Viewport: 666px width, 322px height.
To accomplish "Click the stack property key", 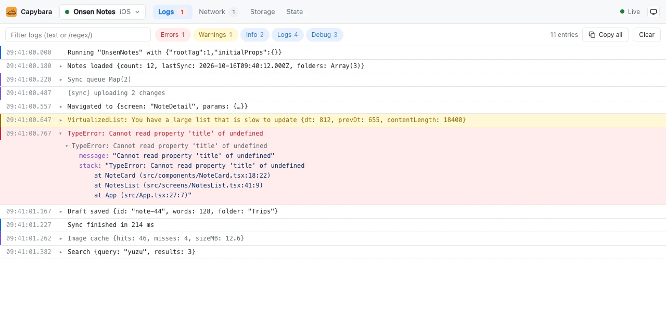I will coord(89,166).
